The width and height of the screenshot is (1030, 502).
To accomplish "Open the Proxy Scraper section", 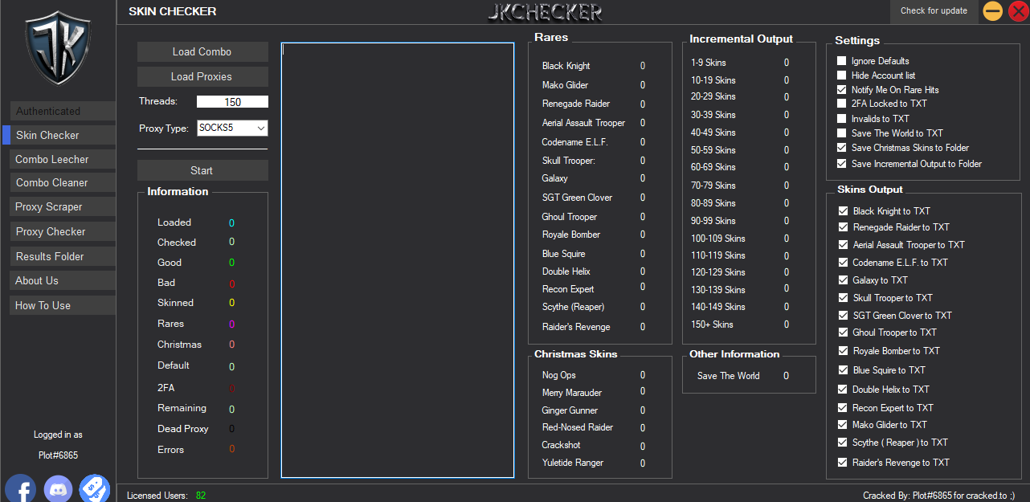I will (x=63, y=207).
